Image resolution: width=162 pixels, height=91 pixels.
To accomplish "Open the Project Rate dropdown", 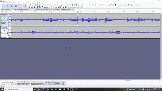I will (5, 84).
